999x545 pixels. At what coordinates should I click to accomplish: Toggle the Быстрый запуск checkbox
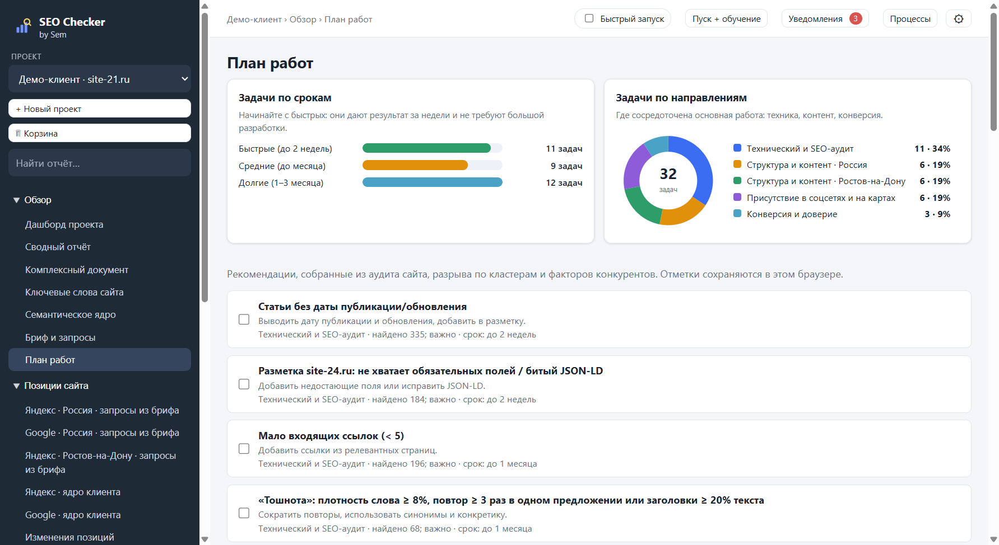tap(589, 18)
